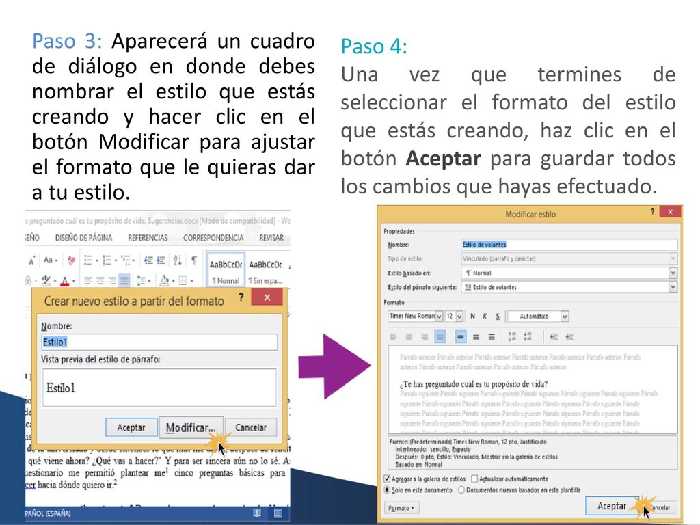The width and height of the screenshot is (700, 525).
Task: Click the borders icon in Word ribbon
Action: tap(183, 280)
